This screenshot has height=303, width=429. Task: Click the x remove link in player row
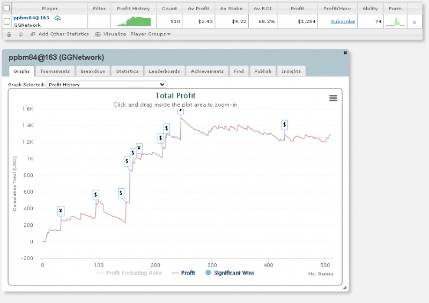(x=414, y=22)
